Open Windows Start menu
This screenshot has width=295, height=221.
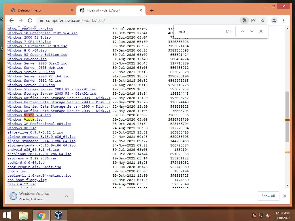pyautogui.click(x=7, y=215)
